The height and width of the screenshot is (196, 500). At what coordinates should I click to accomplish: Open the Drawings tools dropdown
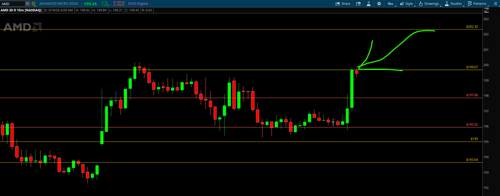click(429, 3)
